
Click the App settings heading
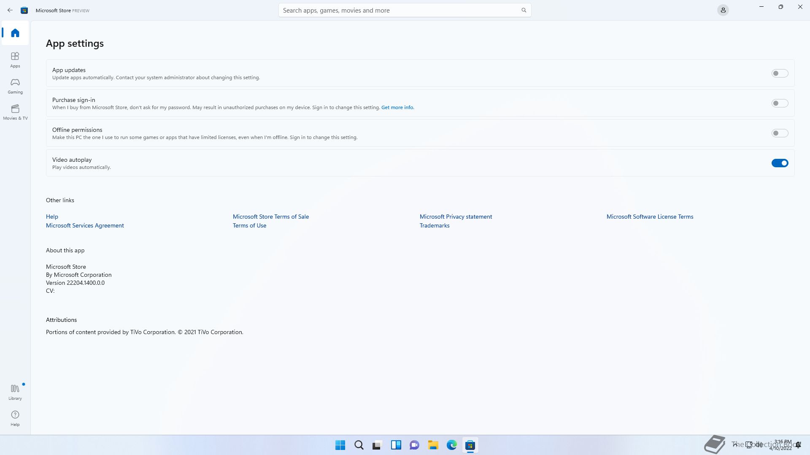point(75,43)
